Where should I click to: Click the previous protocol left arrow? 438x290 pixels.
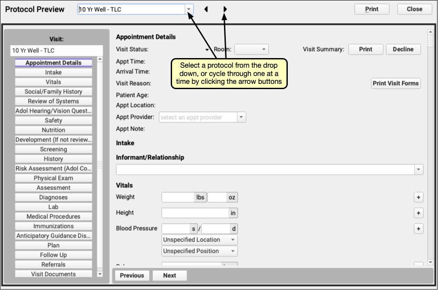[x=206, y=9]
